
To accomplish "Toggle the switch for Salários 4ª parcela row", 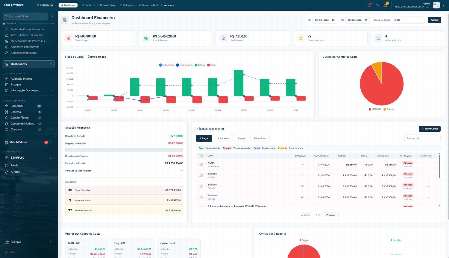I will click(201, 197).
